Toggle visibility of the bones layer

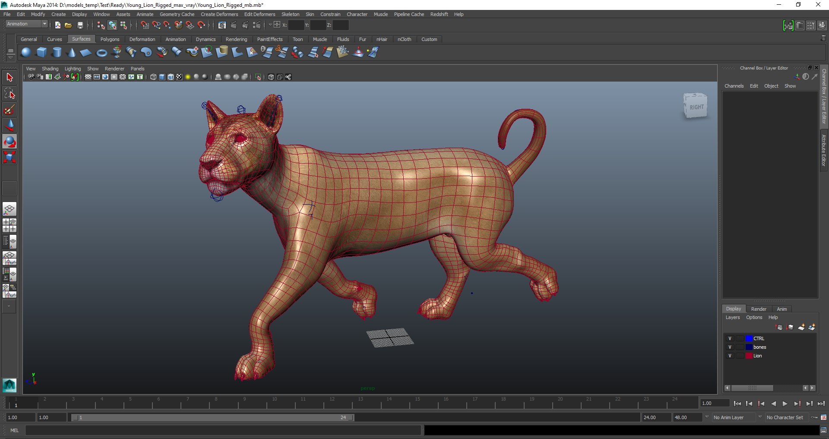pos(730,347)
